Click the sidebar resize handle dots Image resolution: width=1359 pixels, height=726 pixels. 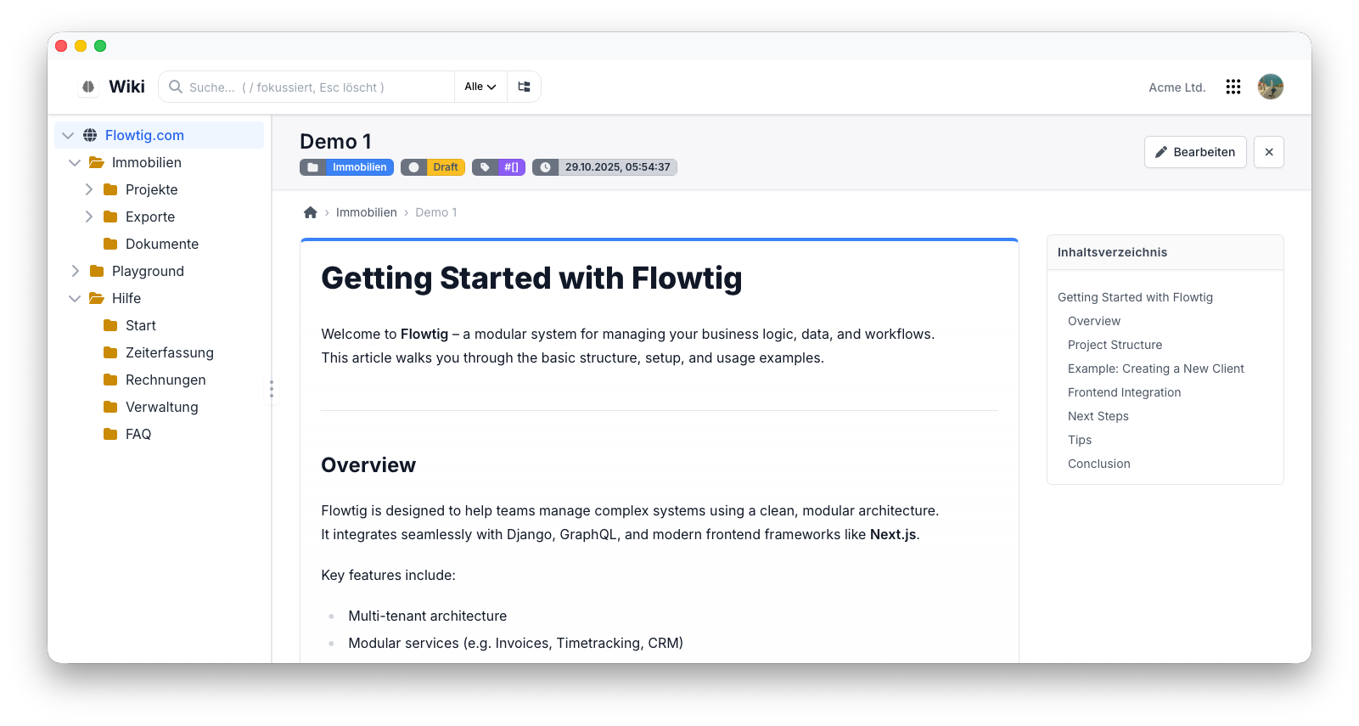coord(272,390)
